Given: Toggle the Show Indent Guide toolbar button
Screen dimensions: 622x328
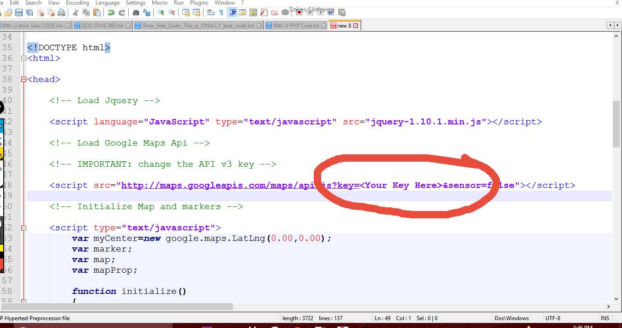Looking at the screenshot, I should click(x=232, y=12).
